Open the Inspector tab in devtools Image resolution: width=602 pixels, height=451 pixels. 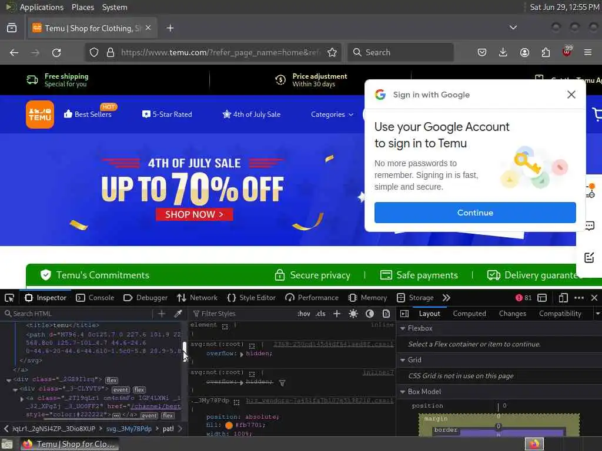46,298
